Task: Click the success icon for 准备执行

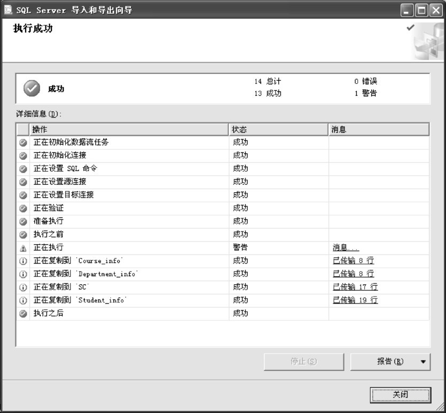Action: pos(23,221)
